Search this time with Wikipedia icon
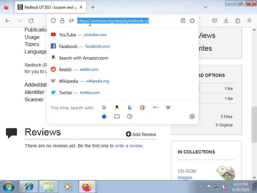The image size is (257, 193). pos(168,107)
